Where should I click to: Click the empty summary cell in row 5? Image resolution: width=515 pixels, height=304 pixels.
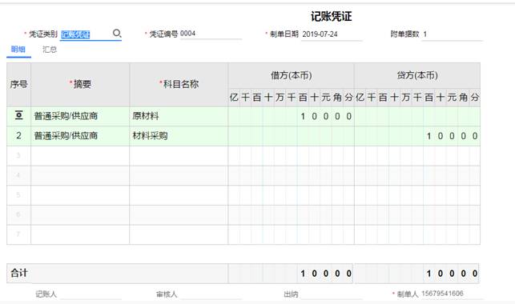point(80,194)
